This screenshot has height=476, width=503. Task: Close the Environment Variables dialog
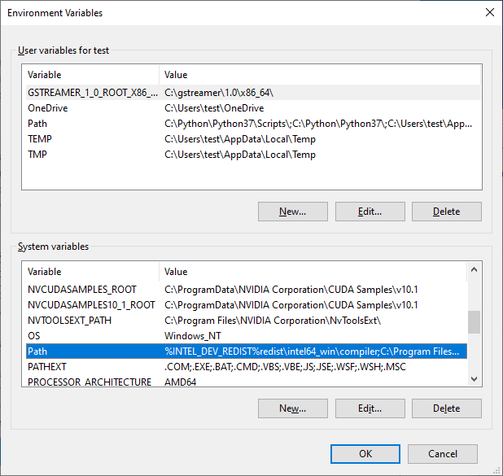[488, 13]
